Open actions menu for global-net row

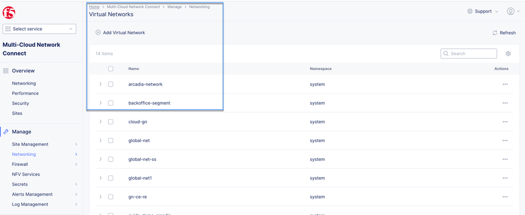pos(505,141)
